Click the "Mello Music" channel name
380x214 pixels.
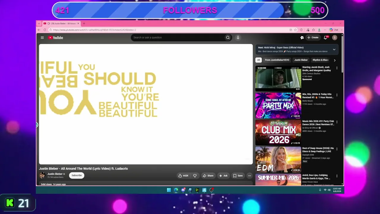point(308,101)
